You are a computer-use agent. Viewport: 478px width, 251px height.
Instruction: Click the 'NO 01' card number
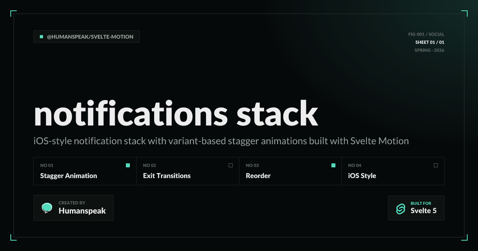point(47,165)
